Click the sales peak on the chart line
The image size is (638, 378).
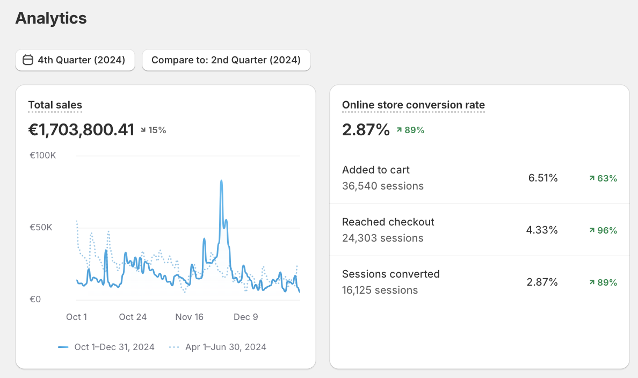221,181
